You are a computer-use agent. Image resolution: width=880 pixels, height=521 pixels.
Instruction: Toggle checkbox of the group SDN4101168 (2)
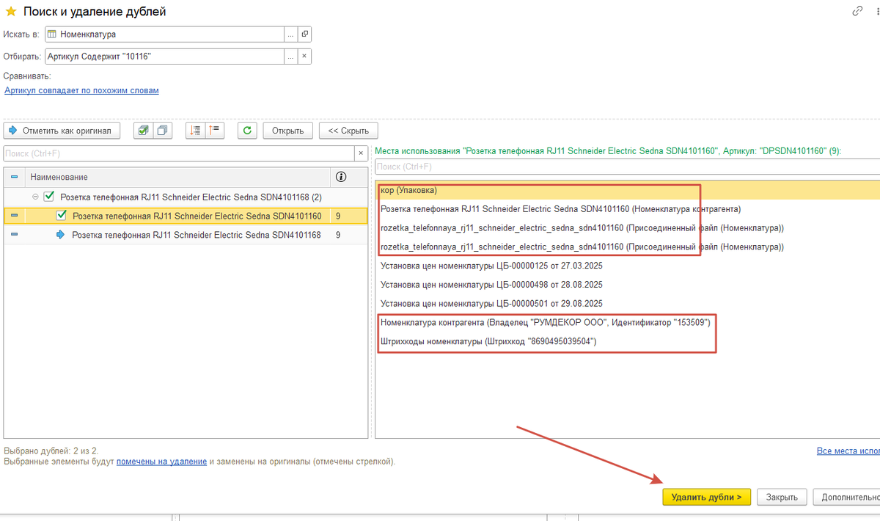coord(49,197)
